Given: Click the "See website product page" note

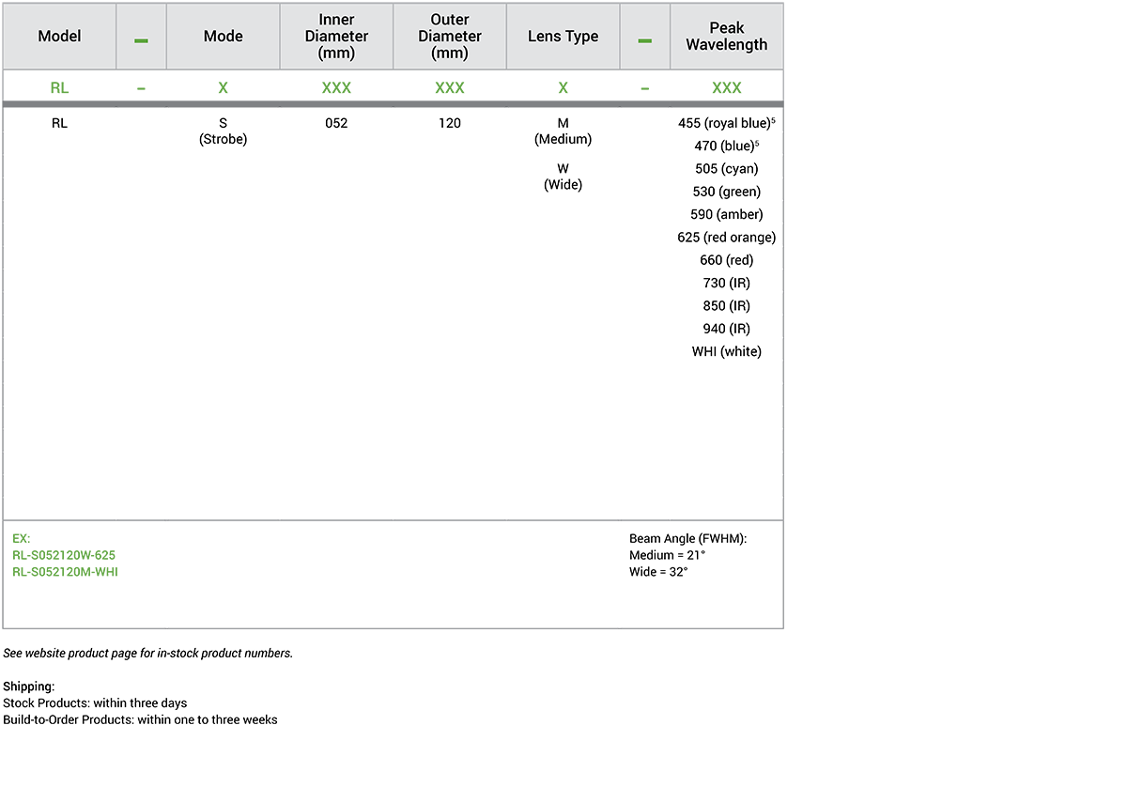Looking at the screenshot, I should coord(148,654).
